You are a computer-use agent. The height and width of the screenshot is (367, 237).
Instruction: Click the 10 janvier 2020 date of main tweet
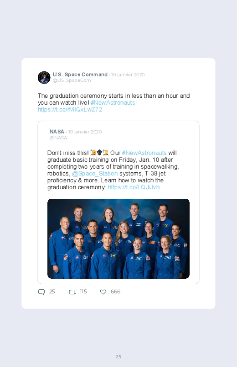coord(128,74)
